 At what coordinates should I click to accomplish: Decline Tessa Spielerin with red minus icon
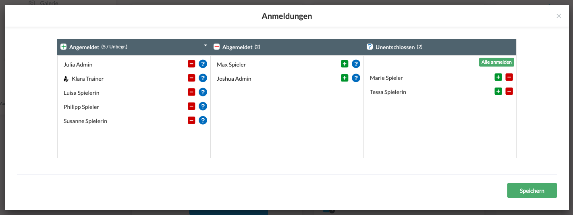tap(509, 91)
